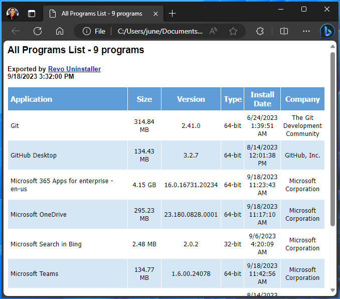340x299 pixels.
Task: Minimize the Edge window
Action: 281,10
